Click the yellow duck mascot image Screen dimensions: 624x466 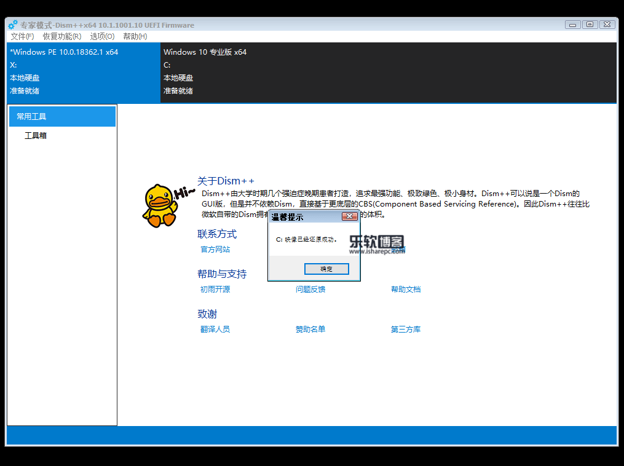(x=161, y=205)
